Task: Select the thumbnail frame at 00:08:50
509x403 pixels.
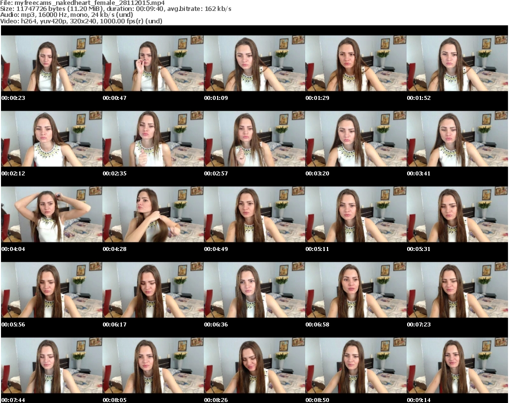Action: (356, 366)
